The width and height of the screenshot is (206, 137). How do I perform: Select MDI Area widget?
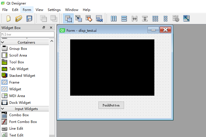(x=25, y=96)
